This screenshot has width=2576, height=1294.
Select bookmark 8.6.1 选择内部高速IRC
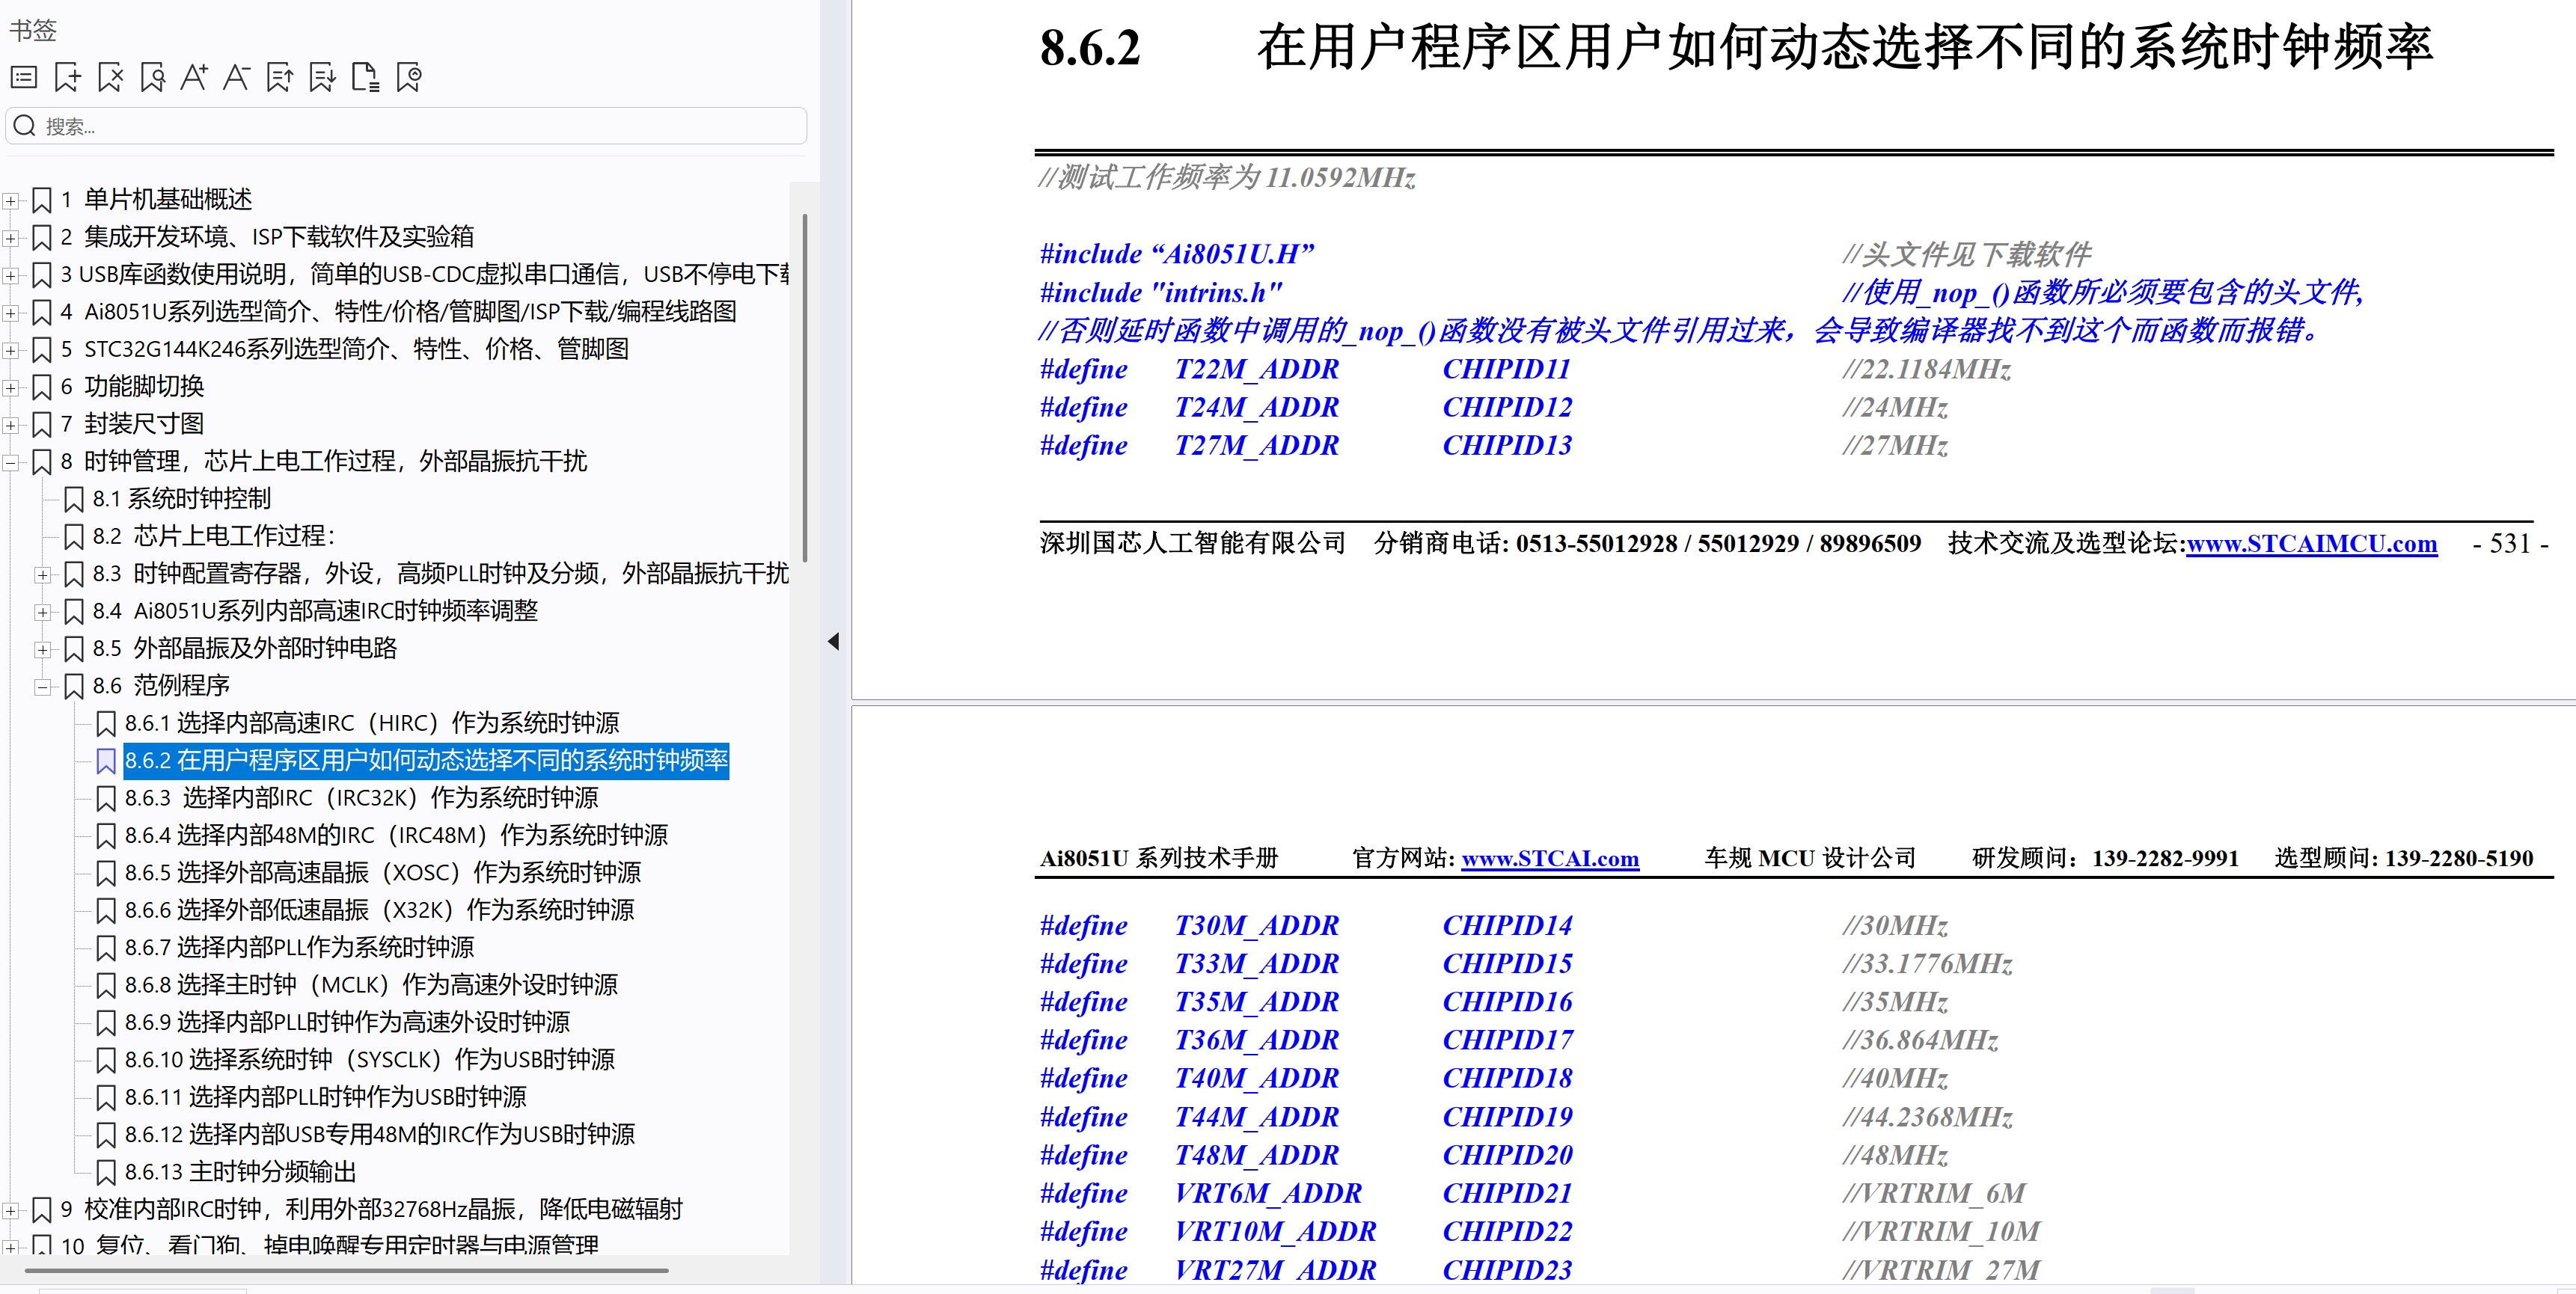[371, 723]
